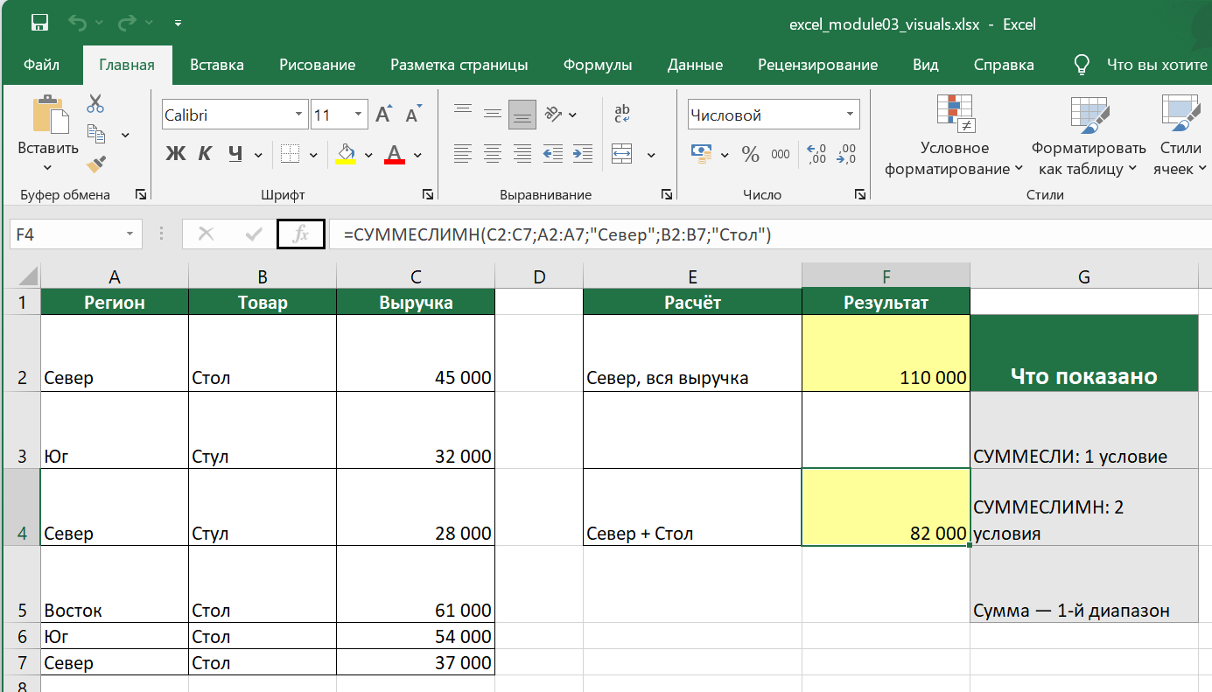Click the text orientation icon
This screenshot has width=1212, height=692.
click(x=553, y=114)
